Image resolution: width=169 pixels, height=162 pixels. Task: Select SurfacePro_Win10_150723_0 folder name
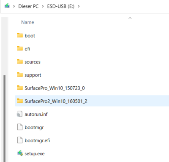pyautogui.click(x=55, y=88)
